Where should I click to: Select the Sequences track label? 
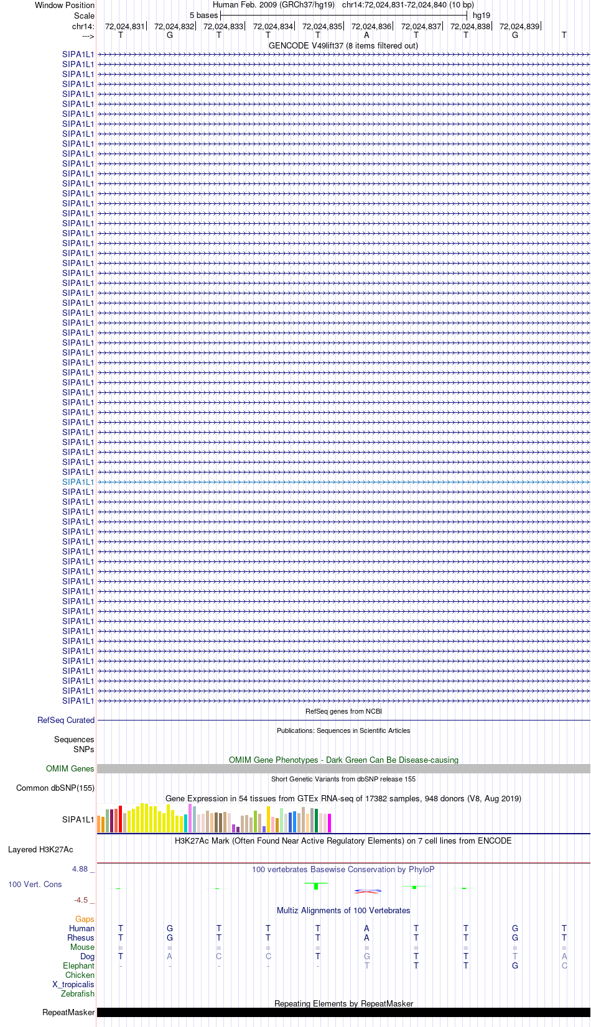74,739
